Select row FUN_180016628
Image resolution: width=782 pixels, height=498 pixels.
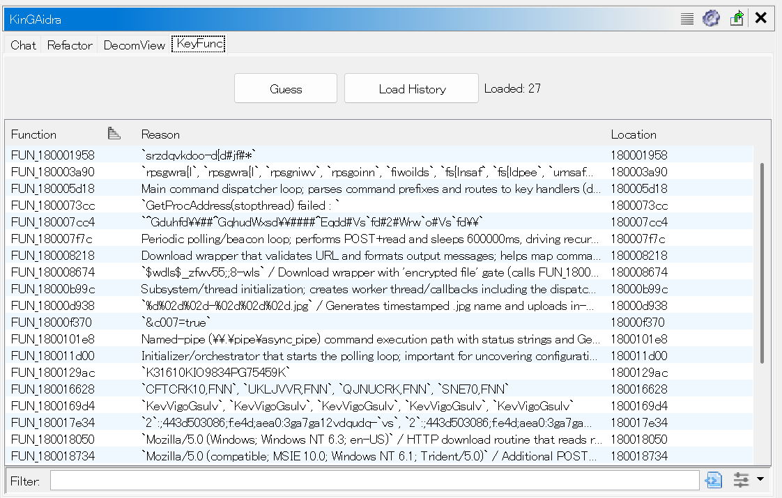(x=380, y=389)
